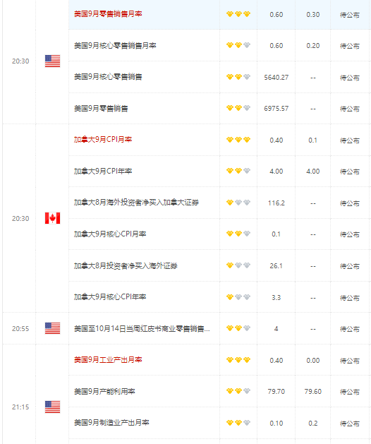Click the 20:55 time cell
The width and height of the screenshot is (371, 444).
coord(20,329)
